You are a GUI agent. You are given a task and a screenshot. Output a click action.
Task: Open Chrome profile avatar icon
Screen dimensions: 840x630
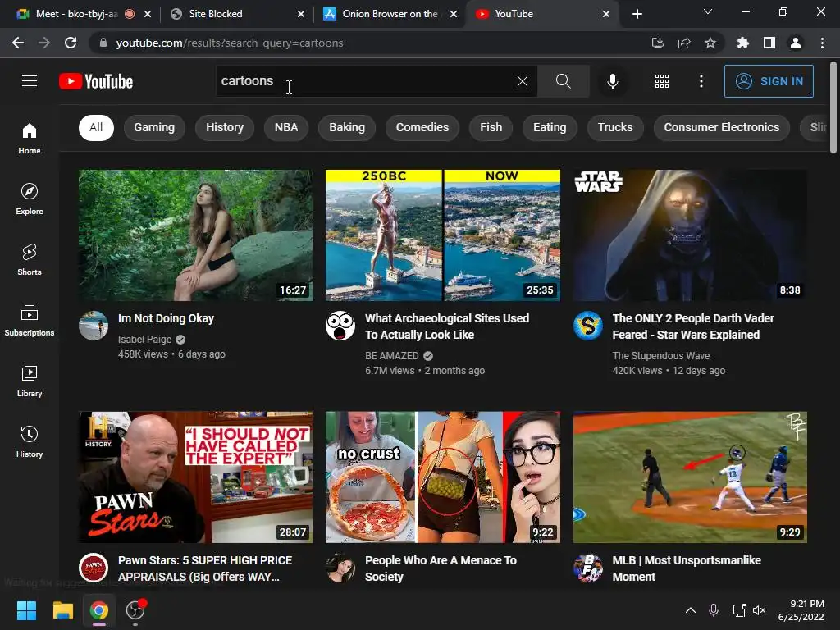pyautogui.click(x=796, y=43)
